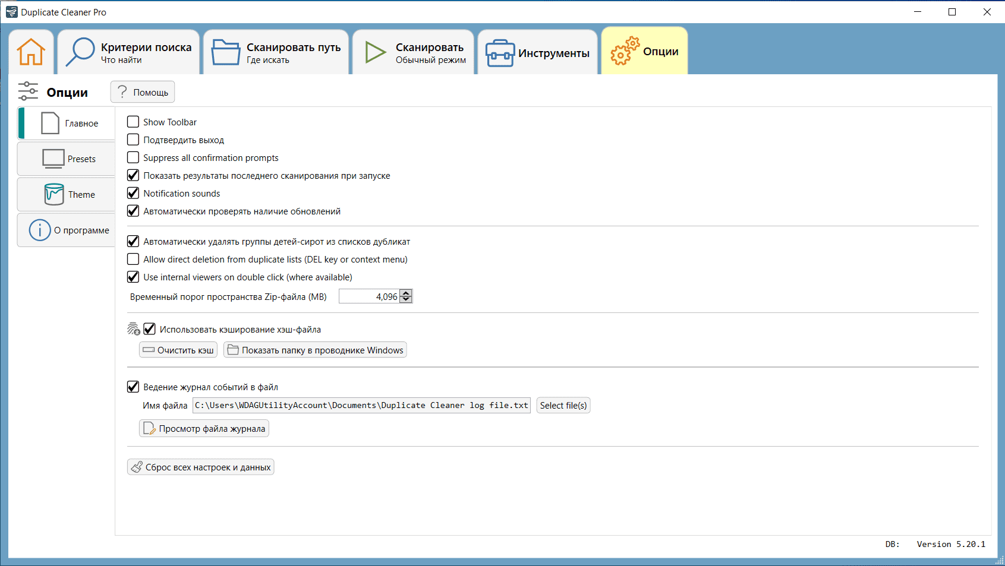The height and width of the screenshot is (566, 1005).
Task: Enable Suppress all confirmation prompts
Action: [133, 157]
